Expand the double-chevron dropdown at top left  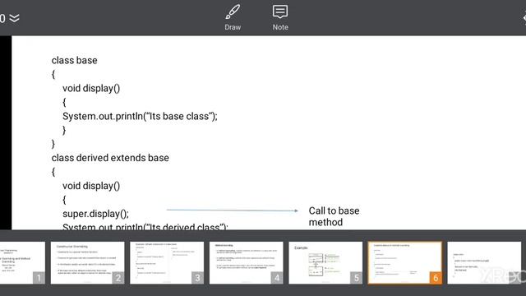point(14,18)
